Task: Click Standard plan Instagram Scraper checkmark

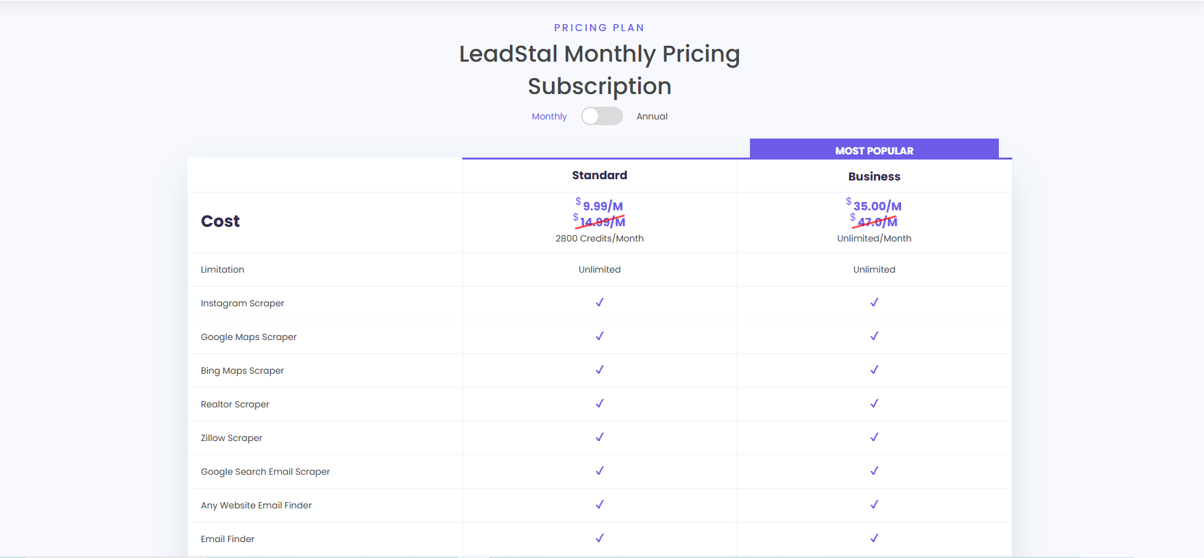Action: tap(599, 303)
